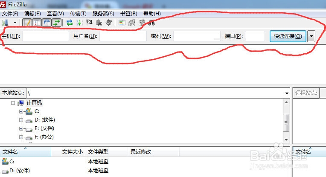Refresh the file and folder lists

[70, 23]
